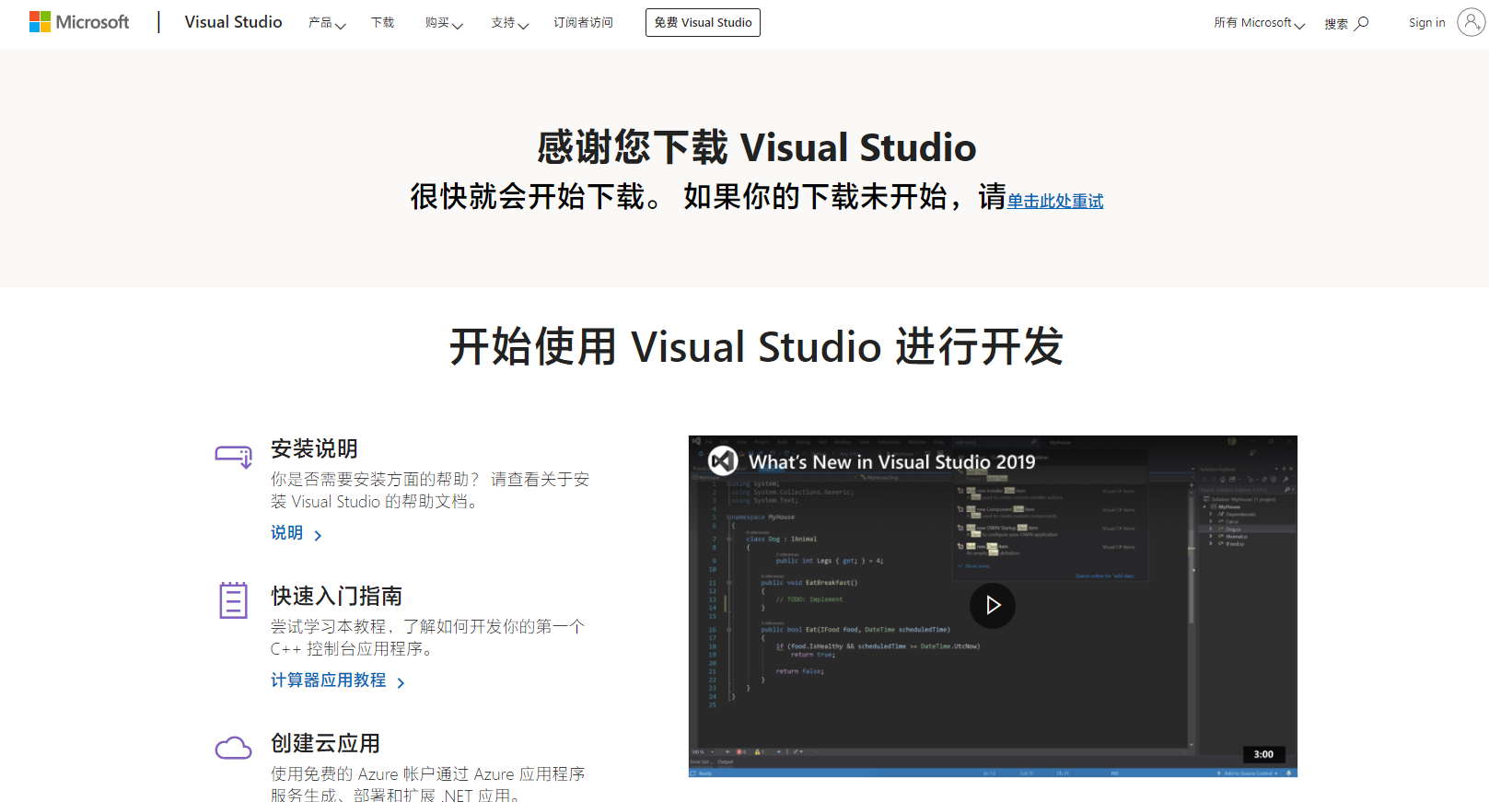Expand the 购买 dropdown menu

pyautogui.click(x=444, y=23)
